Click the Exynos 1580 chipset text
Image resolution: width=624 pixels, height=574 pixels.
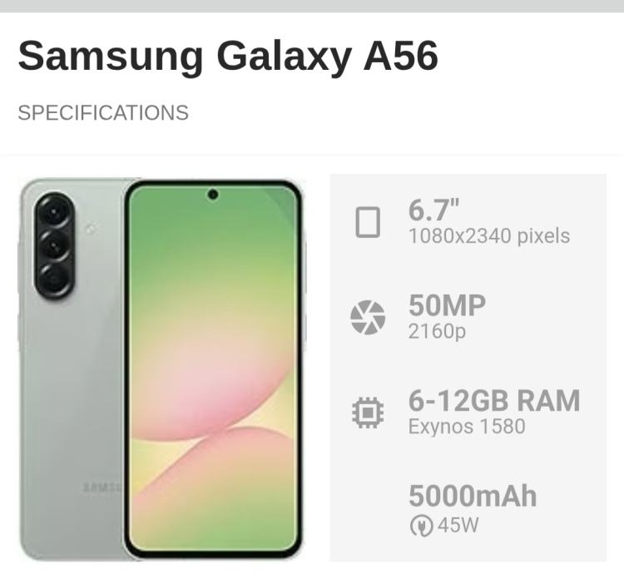467,427
